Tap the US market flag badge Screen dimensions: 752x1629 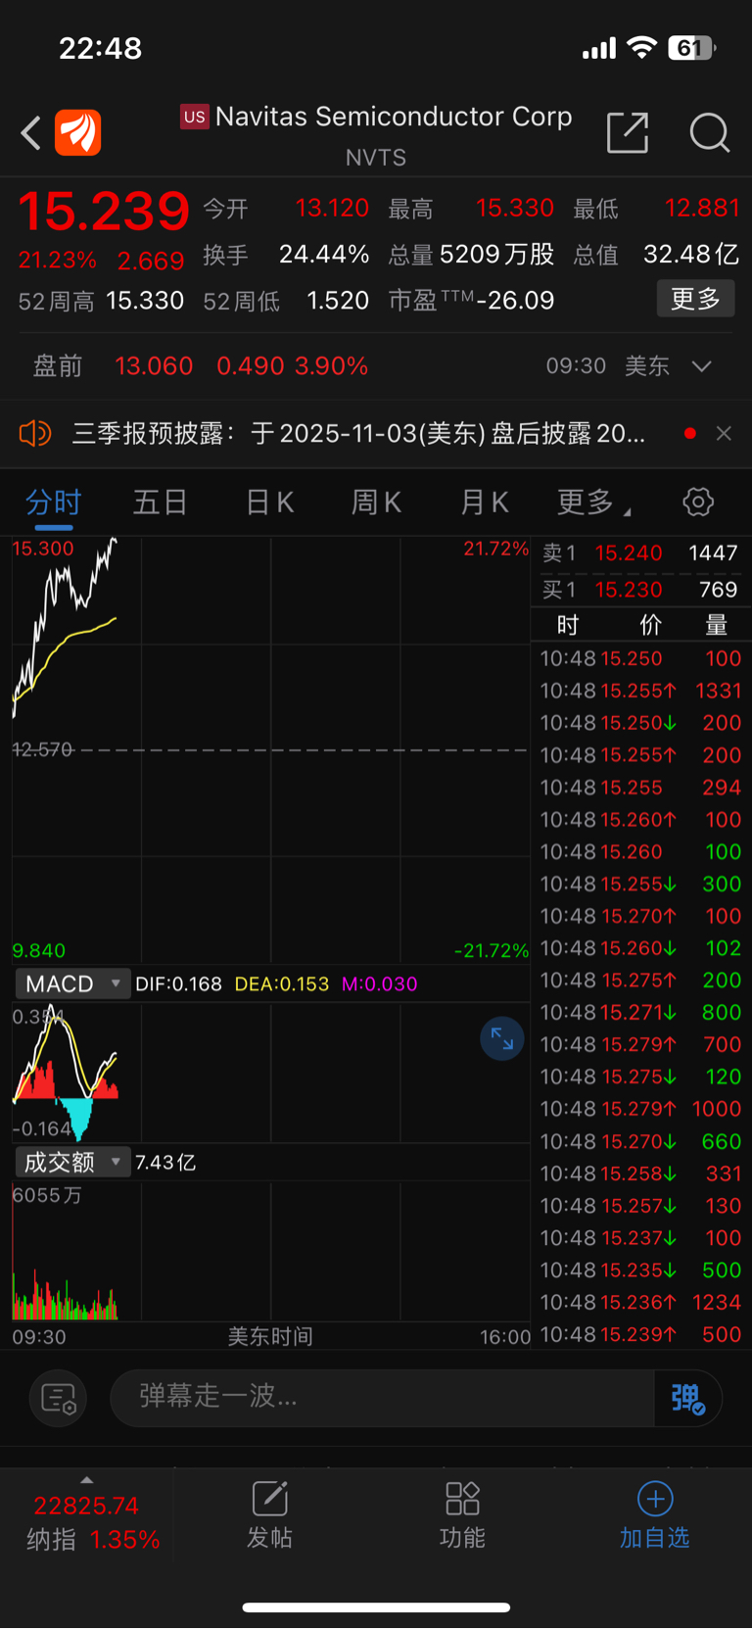(x=194, y=117)
